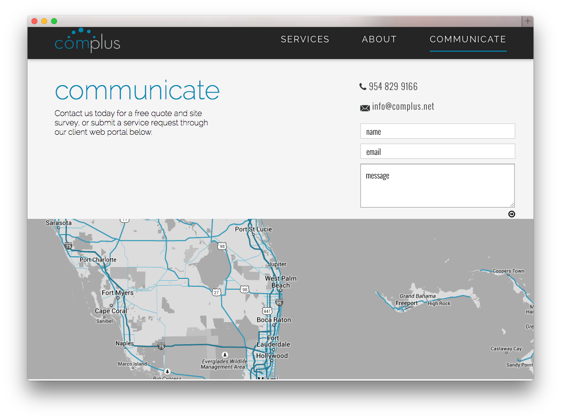
Task: Click the Everglades park tree icon
Action: click(x=225, y=355)
